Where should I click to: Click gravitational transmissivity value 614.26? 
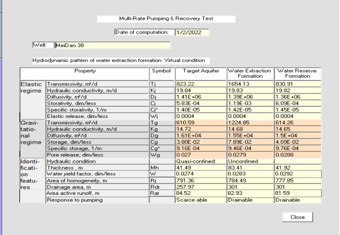coord(298,122)
